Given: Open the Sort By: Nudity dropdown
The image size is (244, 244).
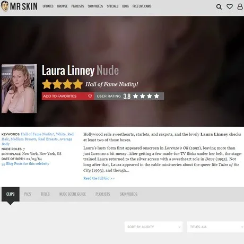Looking at the screenshot, I should pos(154,227).
